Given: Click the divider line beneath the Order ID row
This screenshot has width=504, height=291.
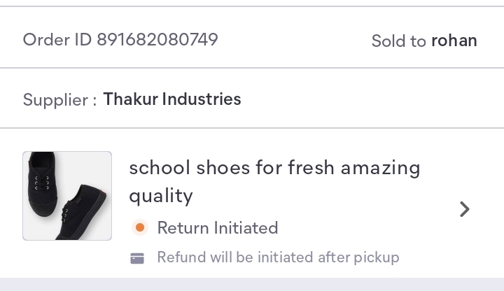Looking at the screenshot, I should click(252, 68).
